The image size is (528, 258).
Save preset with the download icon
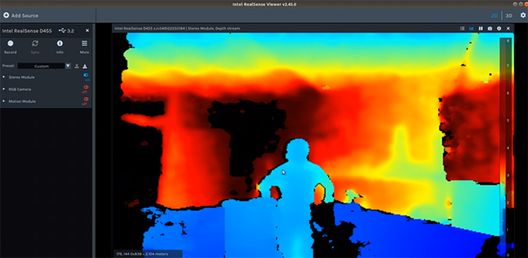[85, 66]
